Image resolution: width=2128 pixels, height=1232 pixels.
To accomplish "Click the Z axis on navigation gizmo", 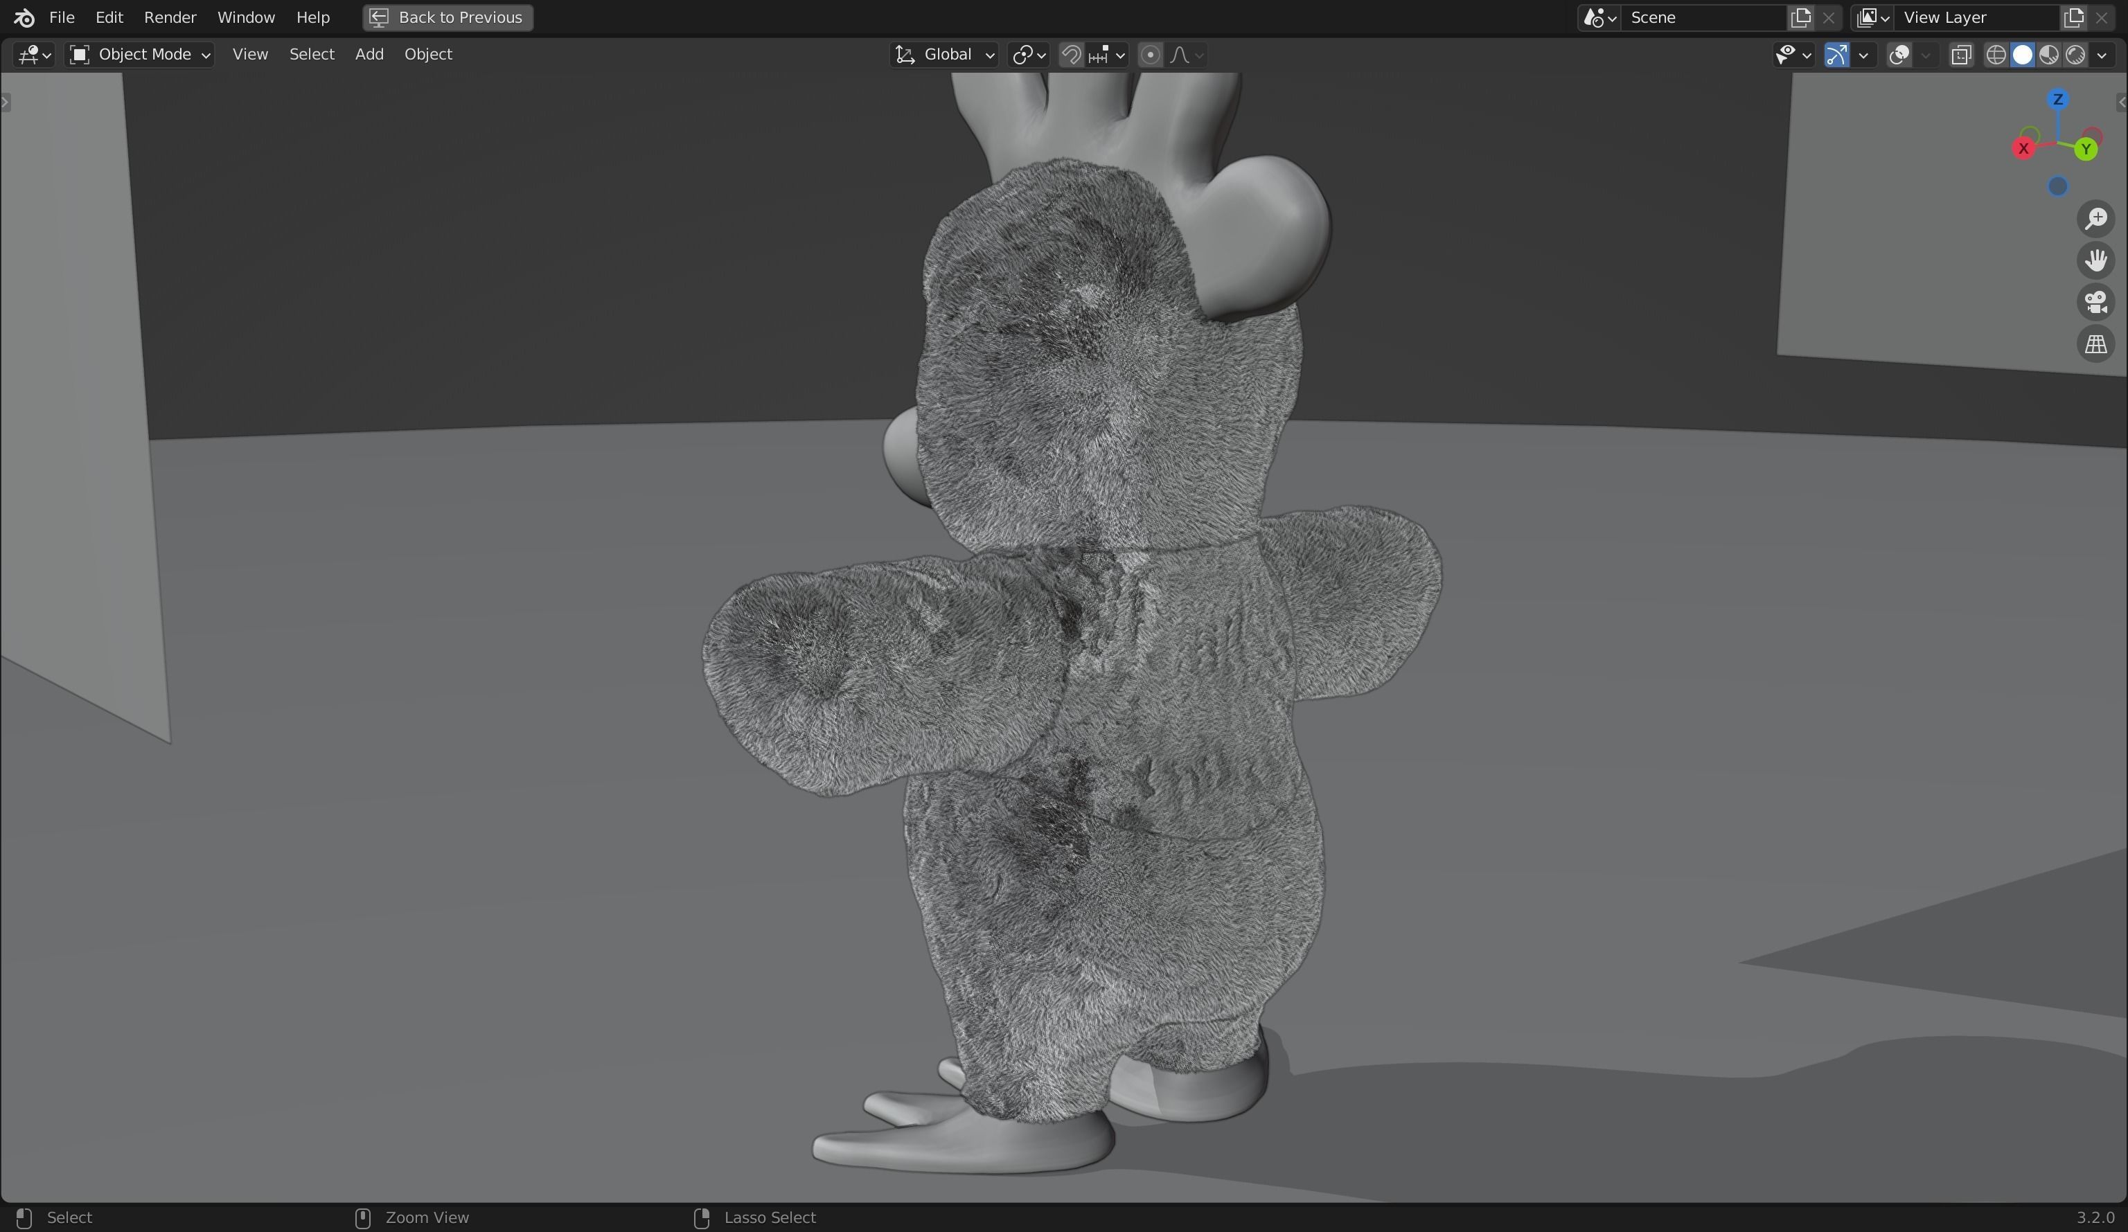I will click(x=2058, y=100).
